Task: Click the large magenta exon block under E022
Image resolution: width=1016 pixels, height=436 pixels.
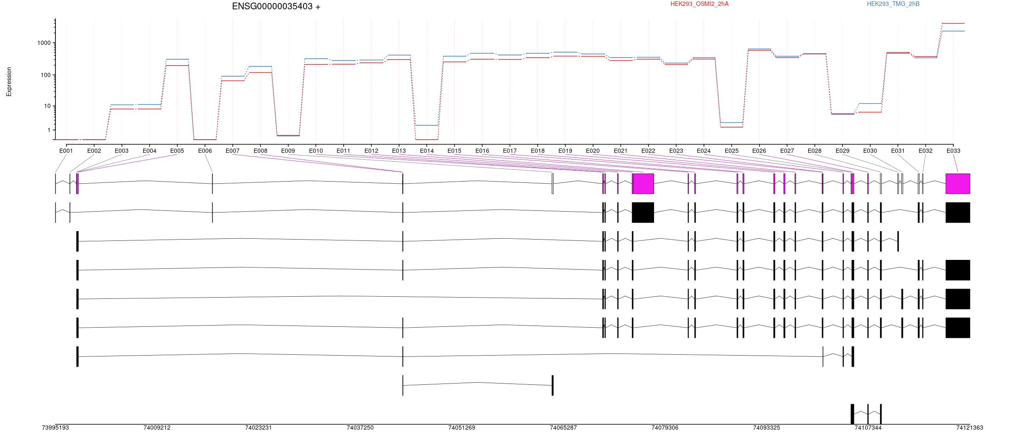Action: point(643,184)
